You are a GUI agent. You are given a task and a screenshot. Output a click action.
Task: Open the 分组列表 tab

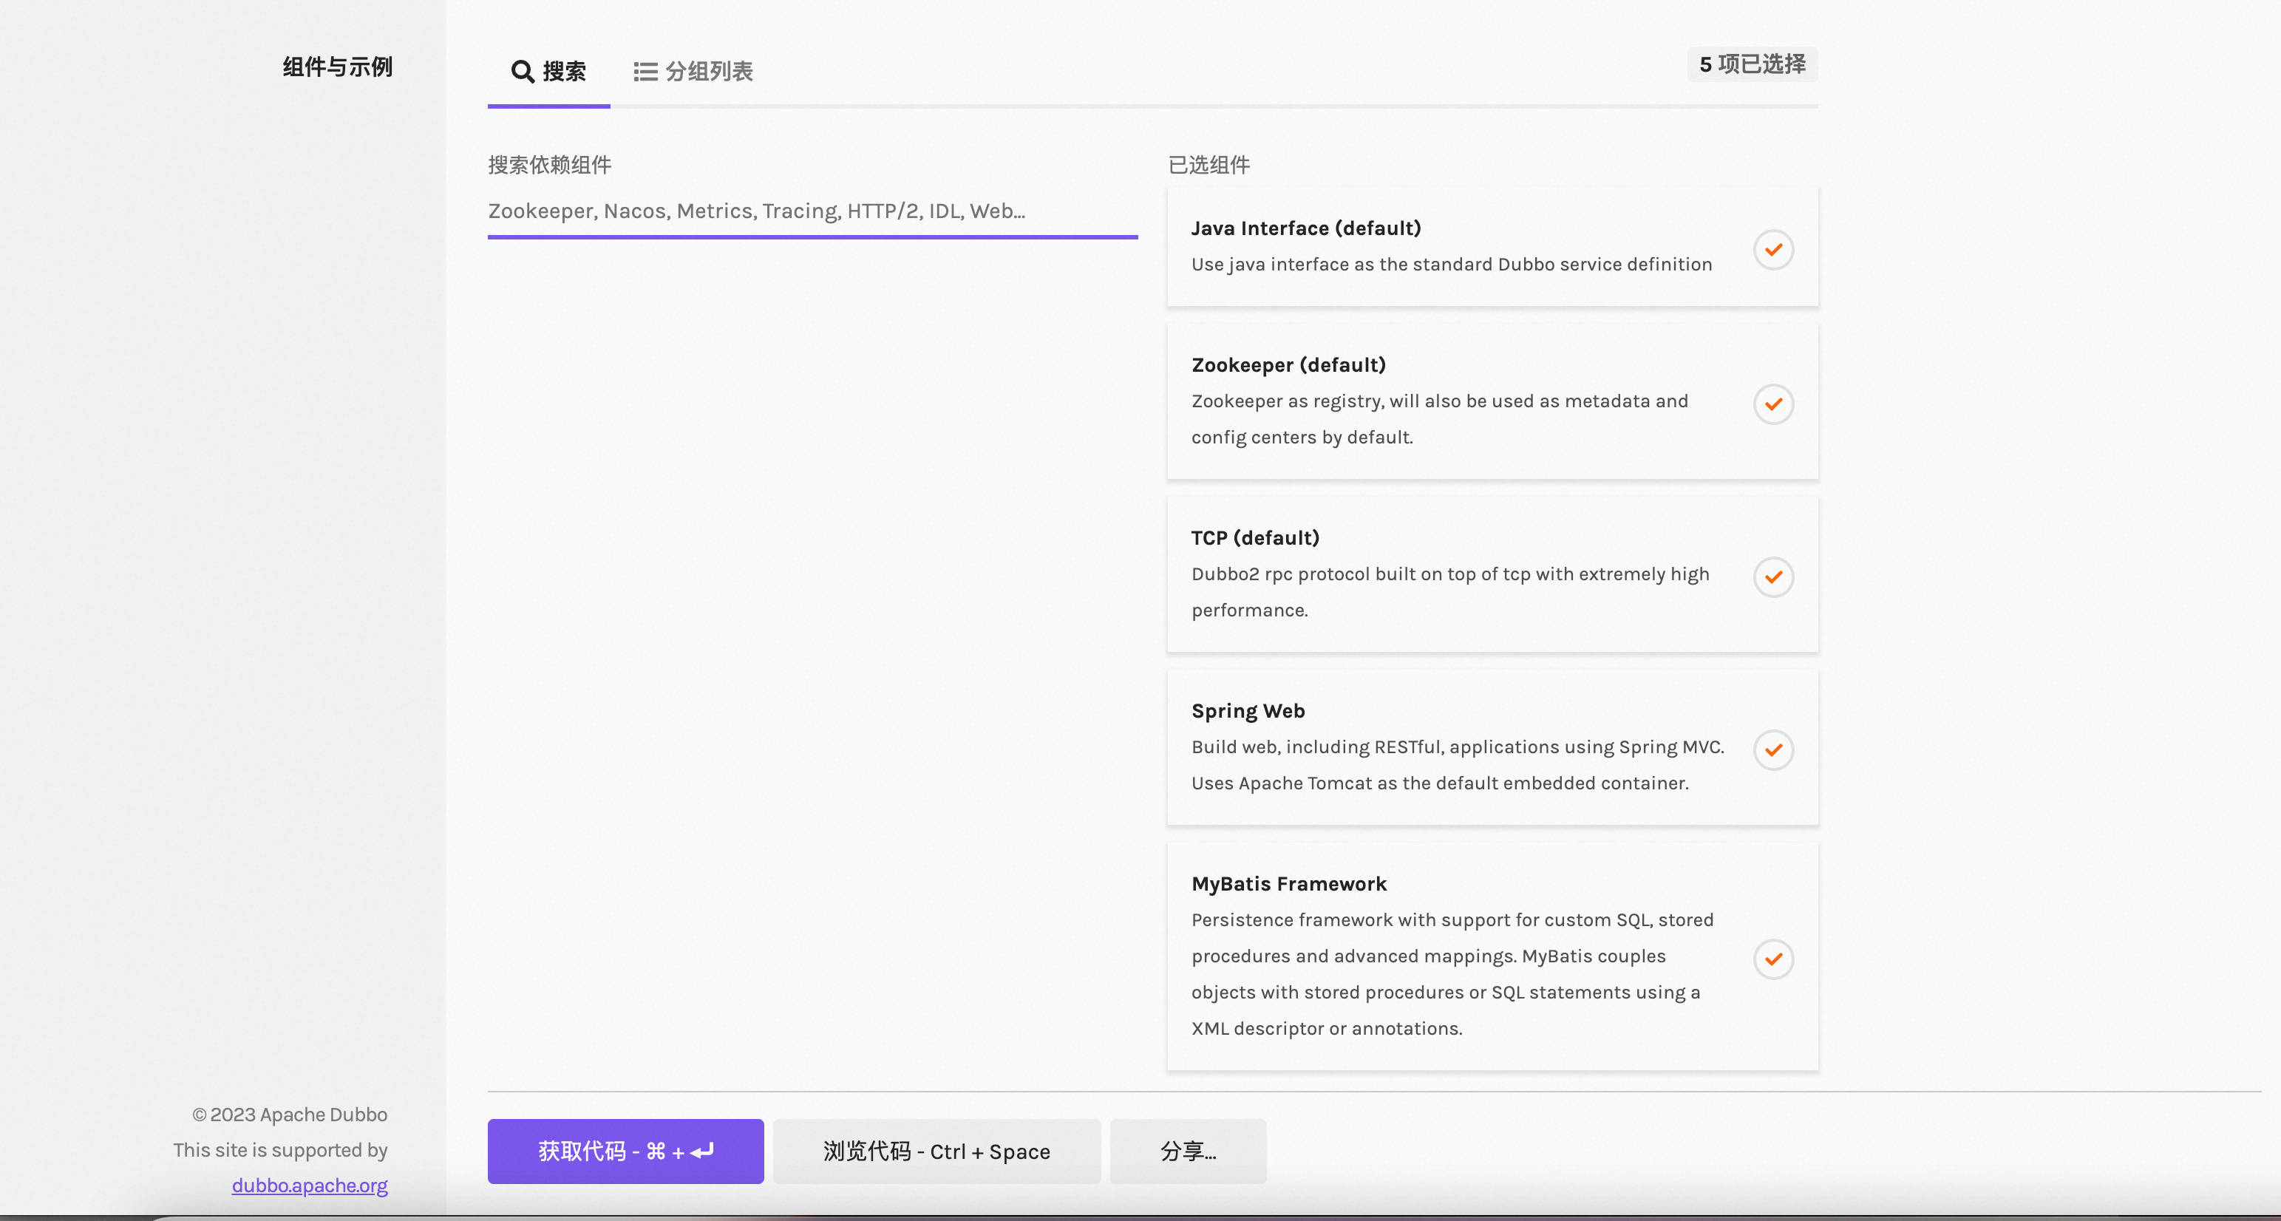(708, 71)
